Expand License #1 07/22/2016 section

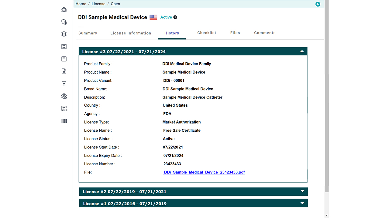tap(302, 203)
